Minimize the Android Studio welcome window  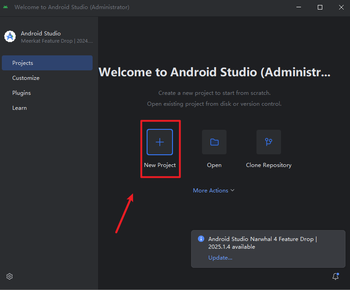coord(299,7)
